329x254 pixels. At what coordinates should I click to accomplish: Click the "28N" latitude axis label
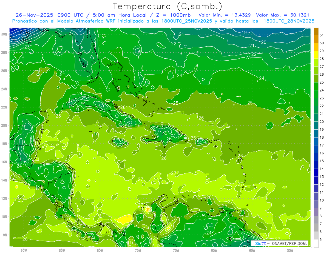(x=4, y=52)
